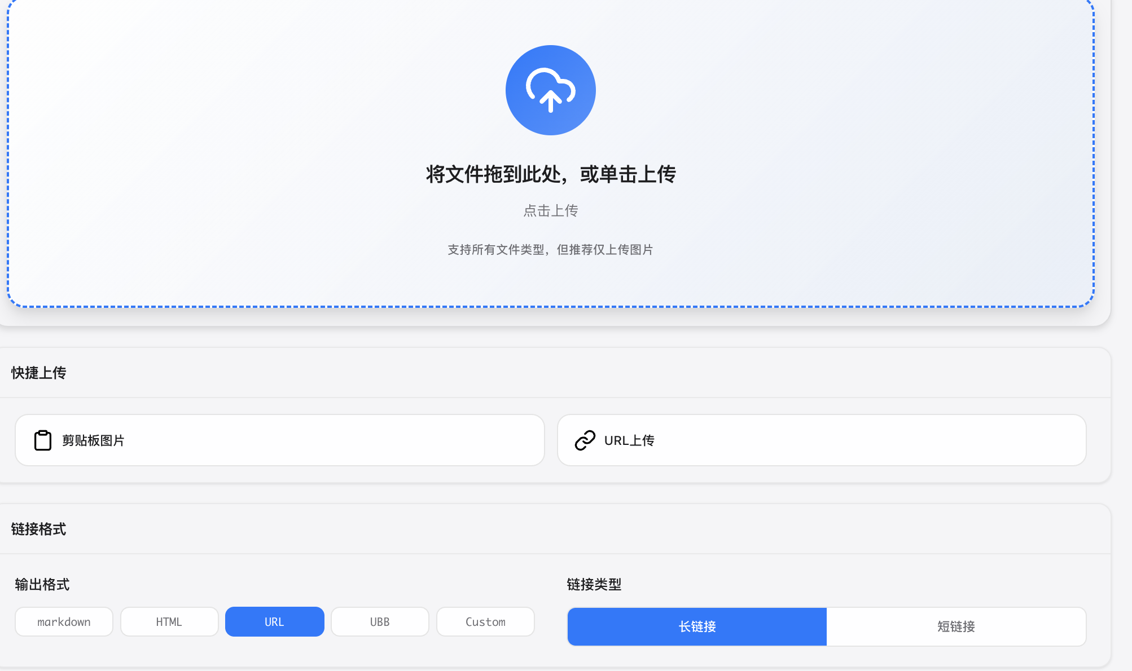This screenshot has height=671, width=1132.
Task: Click the clipboard icon
Action: (43, 440)
